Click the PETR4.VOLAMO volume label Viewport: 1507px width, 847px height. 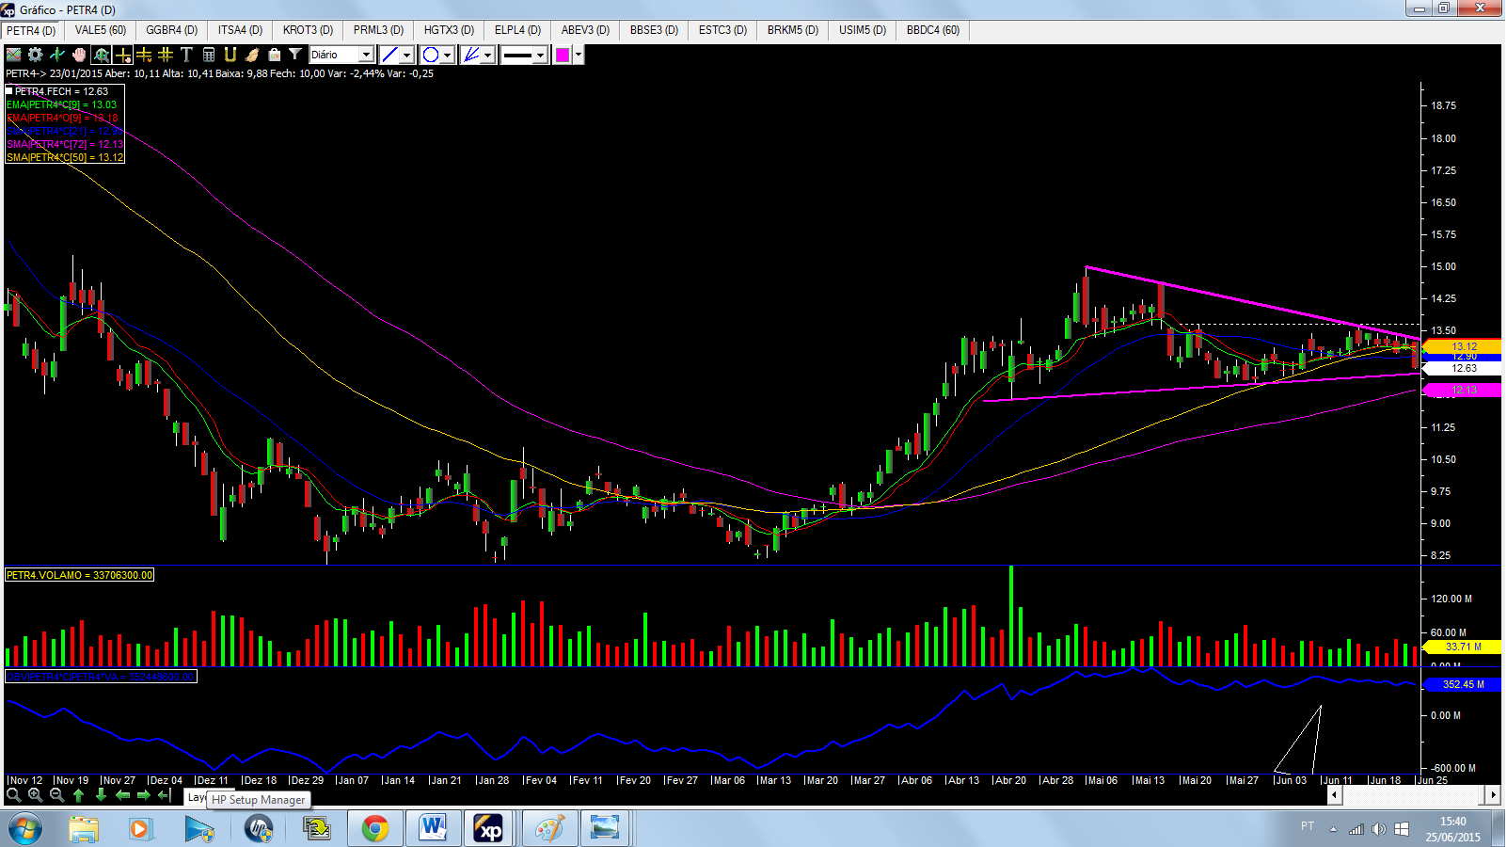(80, 575)
